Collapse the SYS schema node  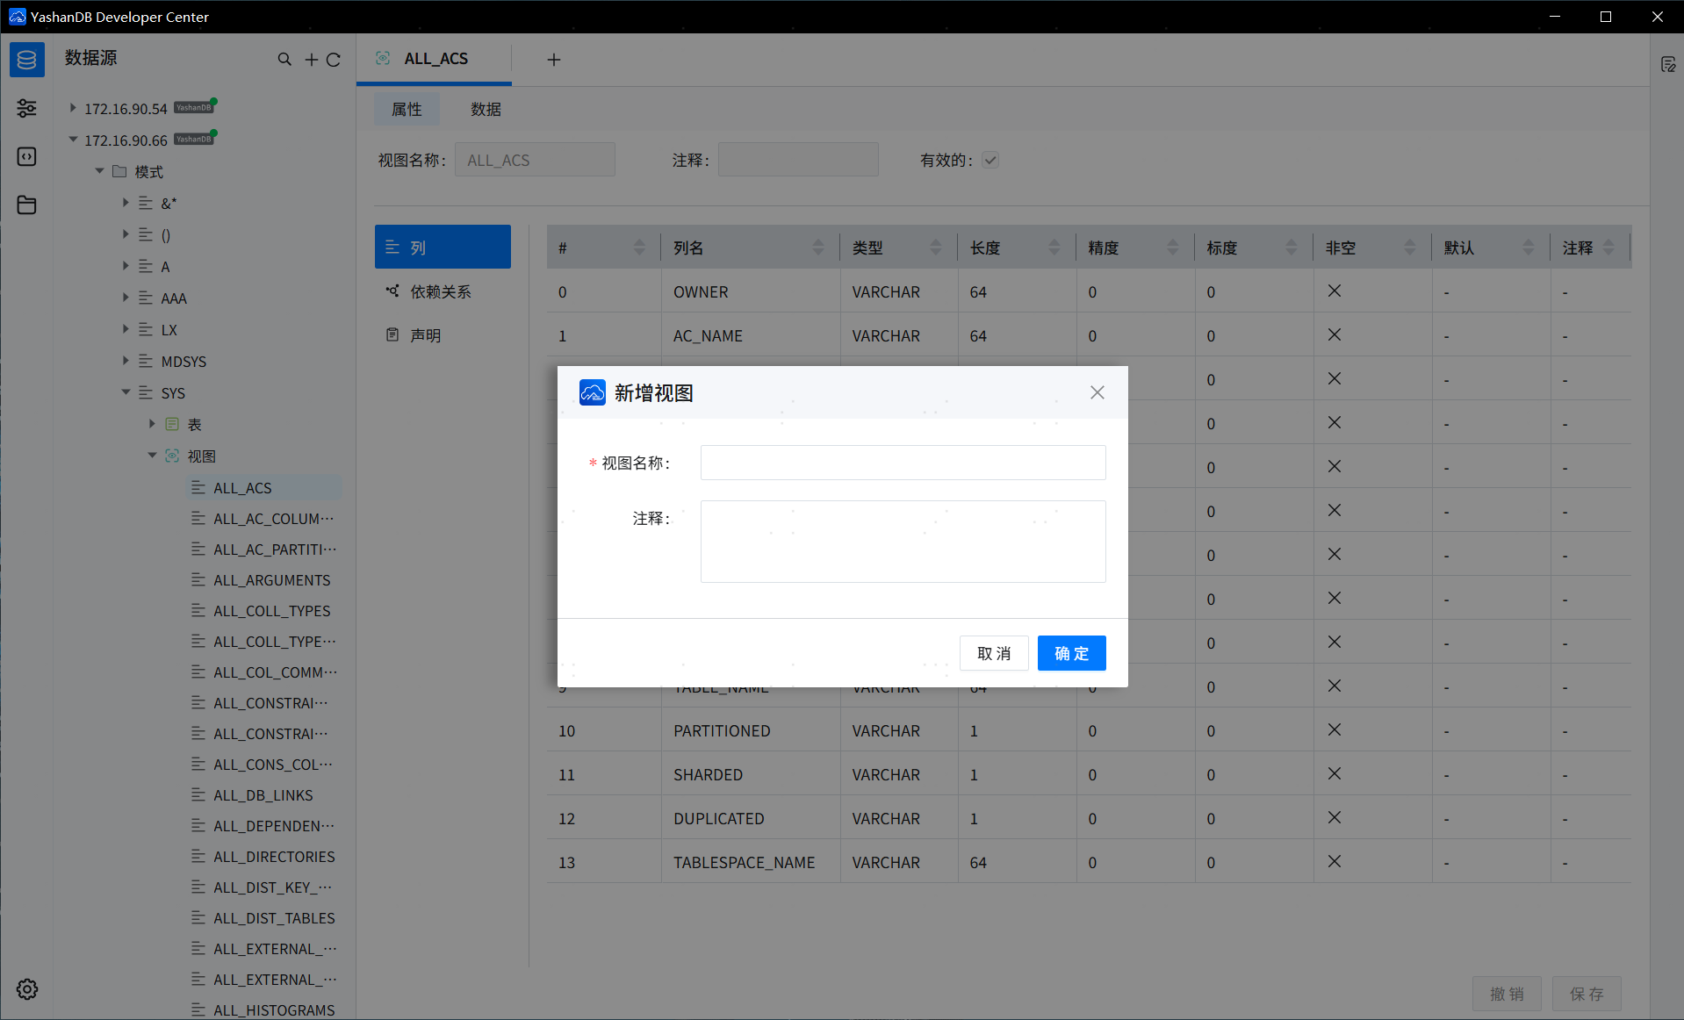click(126, 392)
